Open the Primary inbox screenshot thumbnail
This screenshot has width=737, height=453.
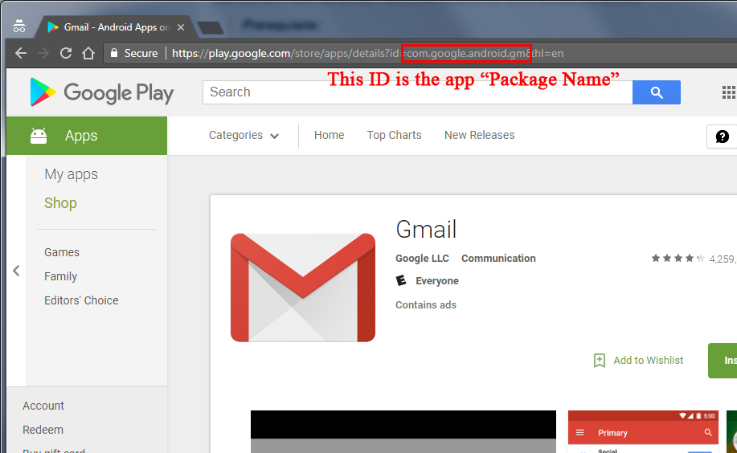click(x=643, y=431)
